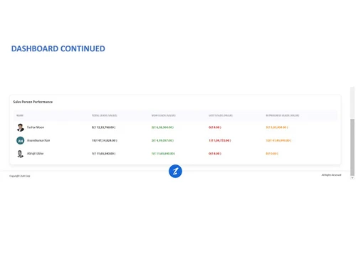
Task: Click the teal AN initials avatar
Action: pyautogui.click(x=21, y=140)
